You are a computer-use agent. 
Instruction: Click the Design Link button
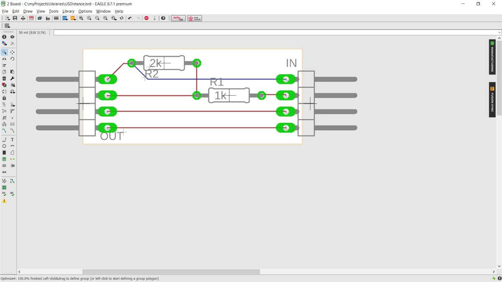pos(179,18)
